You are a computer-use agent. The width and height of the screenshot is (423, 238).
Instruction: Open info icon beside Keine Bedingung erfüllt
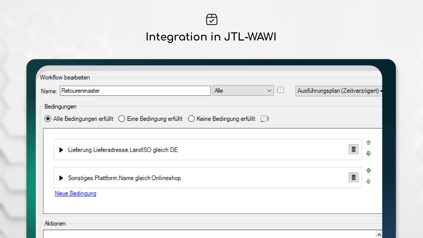click(264, 119)
